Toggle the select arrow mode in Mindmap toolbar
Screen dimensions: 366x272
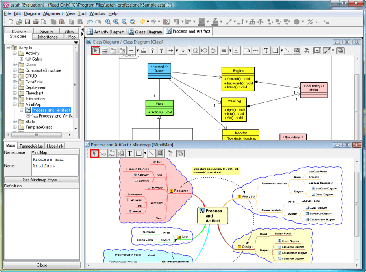click(94, 154)
